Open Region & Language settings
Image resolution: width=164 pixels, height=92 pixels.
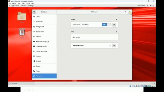click(44, 41)
